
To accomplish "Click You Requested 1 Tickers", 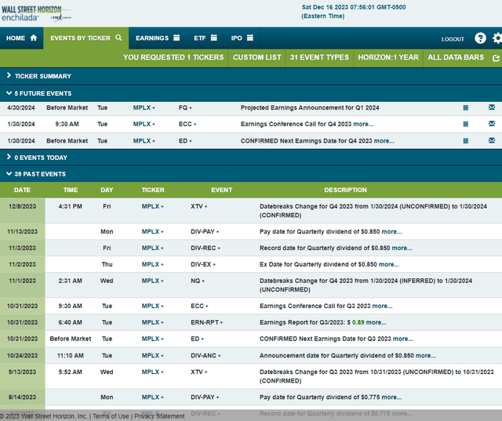I will click(173, 57).
